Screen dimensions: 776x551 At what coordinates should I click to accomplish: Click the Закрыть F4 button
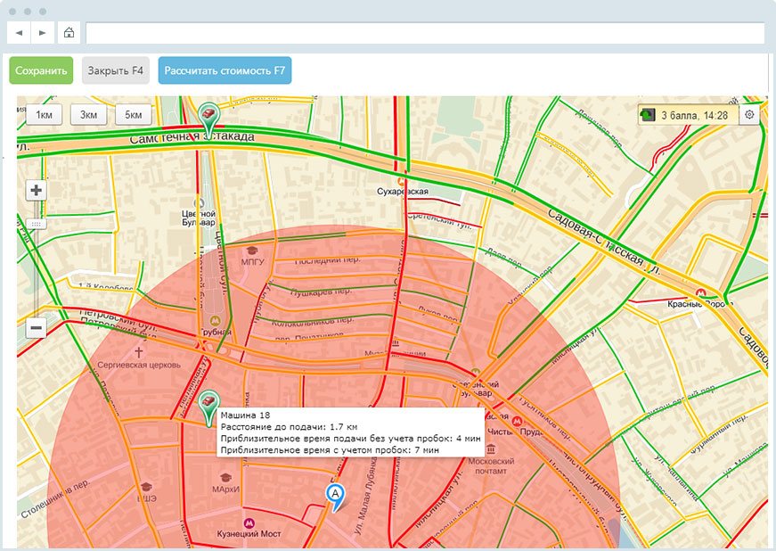116,70
